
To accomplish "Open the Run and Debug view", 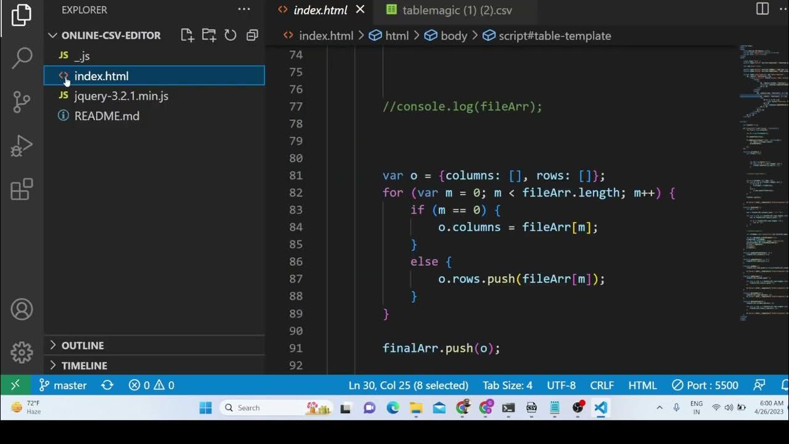I will tap(22, 146).
